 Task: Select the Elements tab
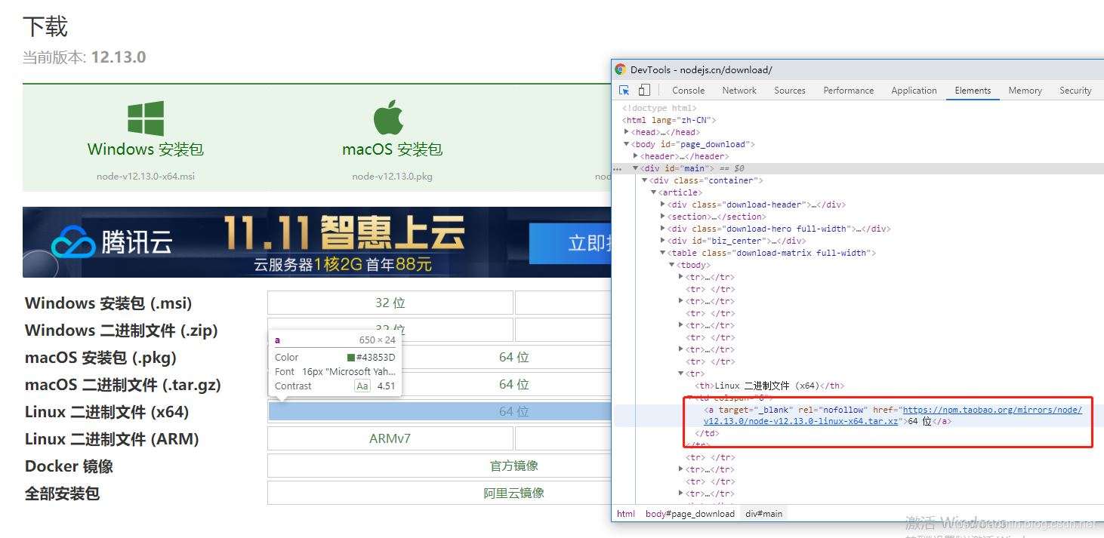(x=973, y=91)
